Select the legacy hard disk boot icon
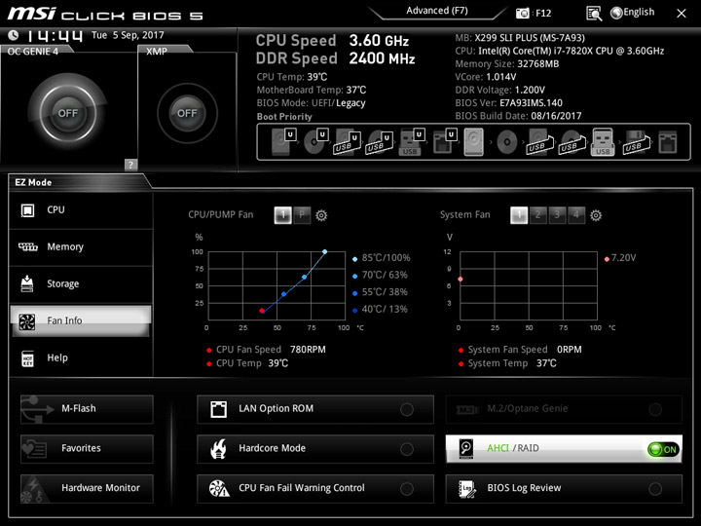The width and height of the screenshot is (701, 526). click(x=474, y=142)
